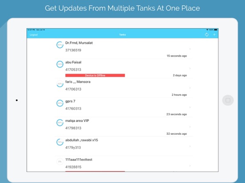Open the level gauge for Dr.Frnd, Mursalat
The height and width of the screenshot is (183, 245).
(x=60, y=45)
